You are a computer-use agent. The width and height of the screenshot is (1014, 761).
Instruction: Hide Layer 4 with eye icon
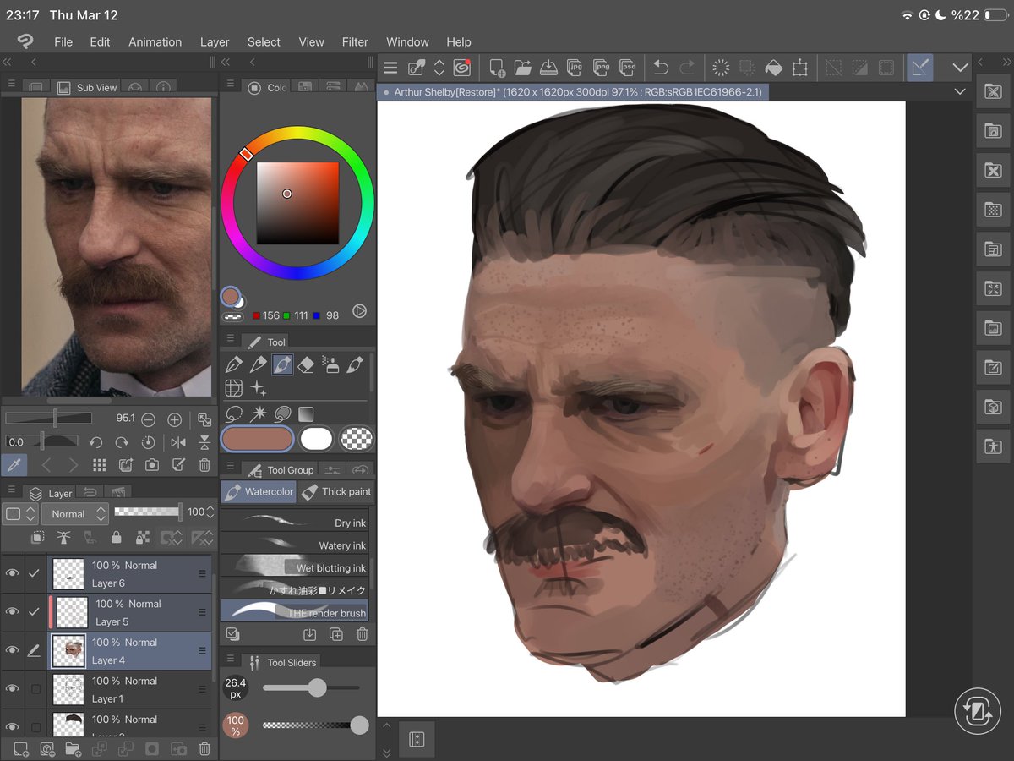tap(12, 650)
